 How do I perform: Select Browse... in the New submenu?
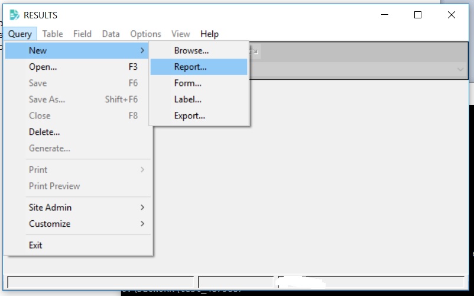point(199,50)
